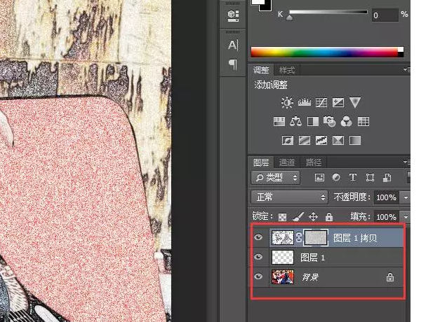The height and width of the screenshot is (322, 440).
Task: Toggle mask link on 图层 1 拷贝
Action: tap(299, 237)
